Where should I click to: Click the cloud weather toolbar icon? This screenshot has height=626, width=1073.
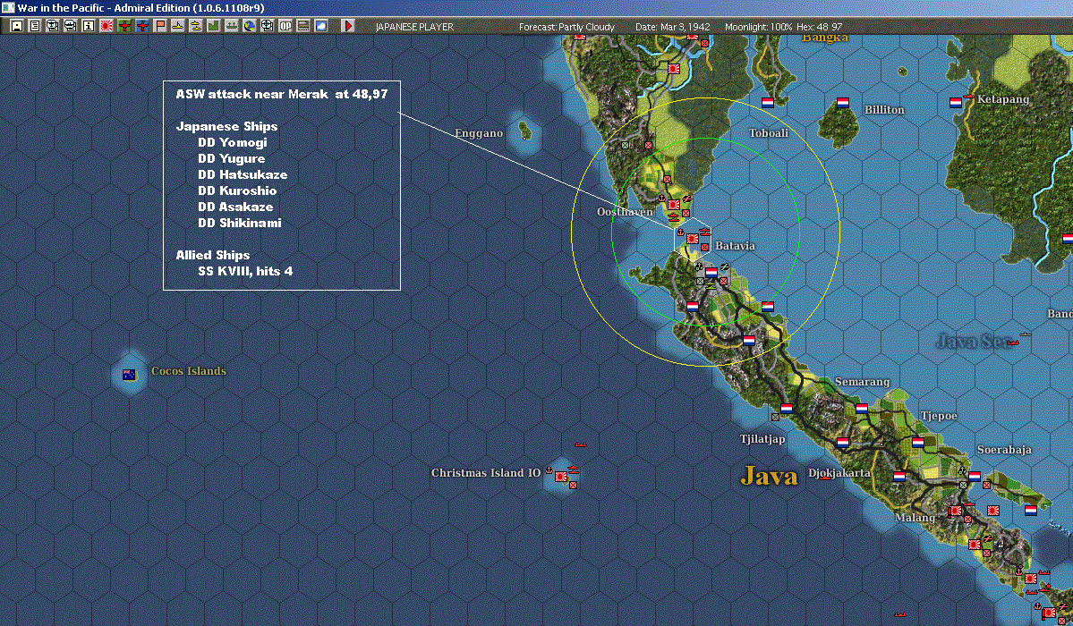coord(321,26)
